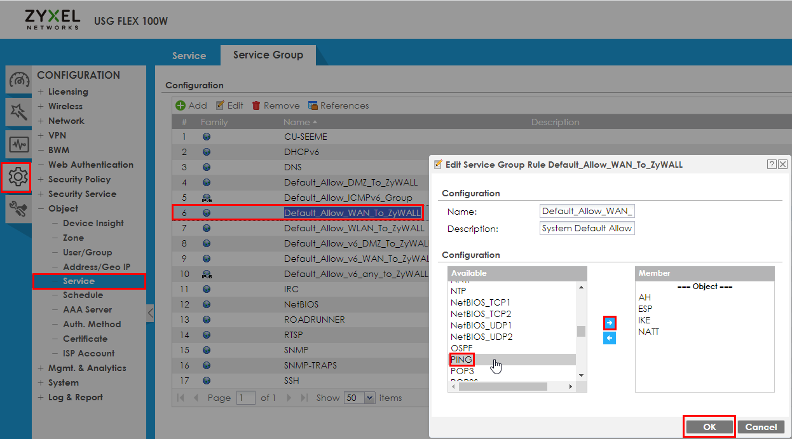Open the Dashboard gauge icon in sidebar
The image size is (792, 439).
[x=18, y=81]
